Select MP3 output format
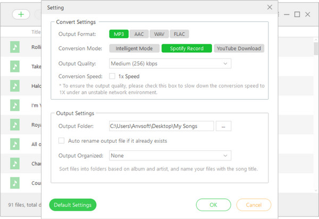 point(119,34)
